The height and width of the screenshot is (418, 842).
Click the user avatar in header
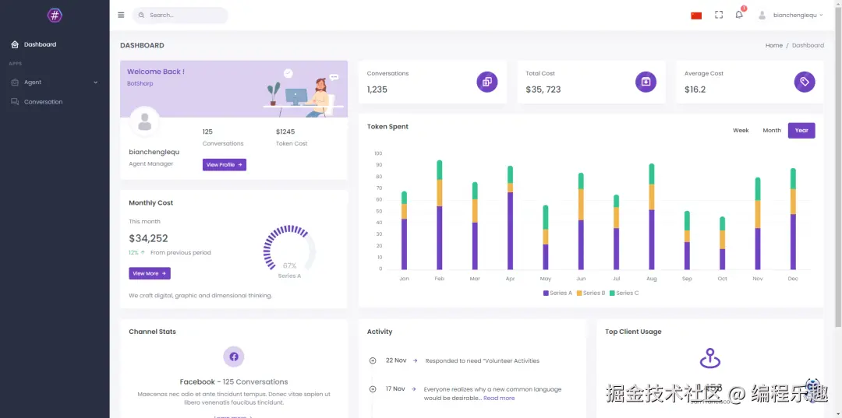pyautogui.click(x=762, y=15)
